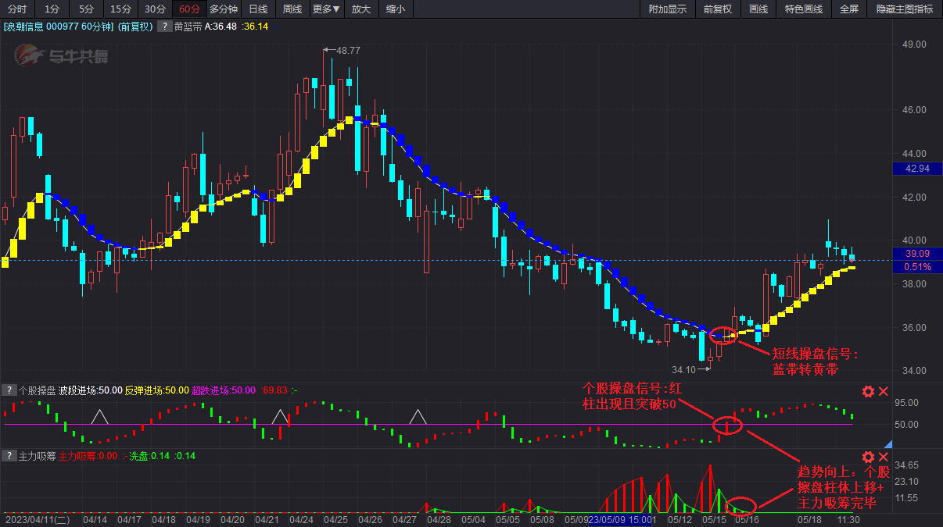Image resolution: width=943 pixels, height=527 pixels.
Task: Click the 个股操盘 indicator label
Action: tap(37, 390)
